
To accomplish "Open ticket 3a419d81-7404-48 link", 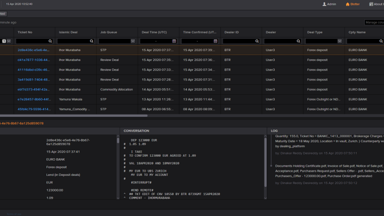I will pyautogui.click(x=34, y=80).
